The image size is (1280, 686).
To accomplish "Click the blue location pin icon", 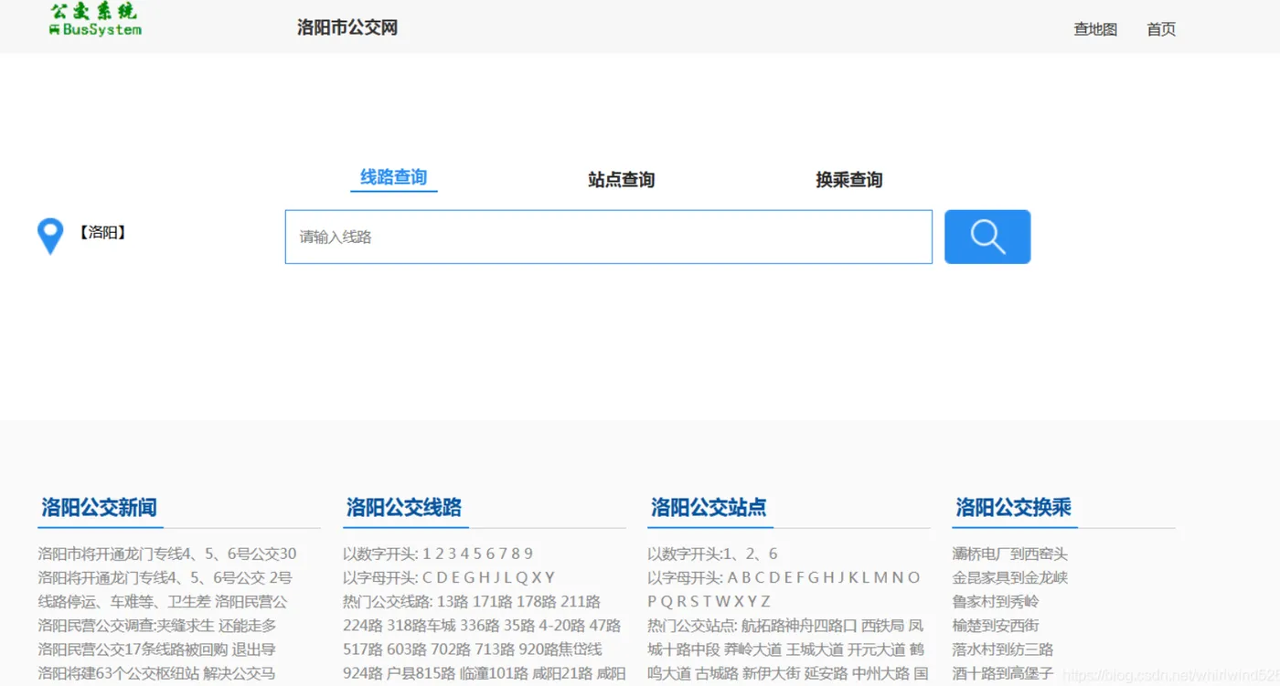I will [50, 236].
